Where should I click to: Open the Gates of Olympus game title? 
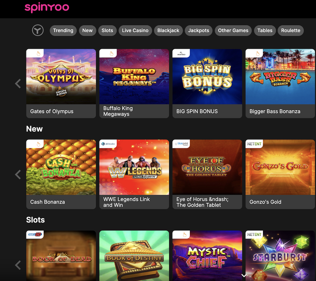point(52,111)
